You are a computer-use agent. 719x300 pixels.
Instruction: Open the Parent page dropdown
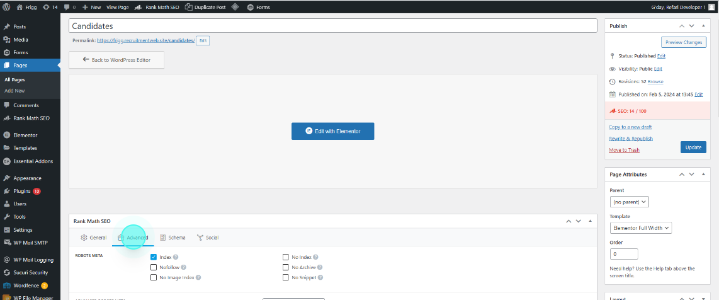[629, 202]
